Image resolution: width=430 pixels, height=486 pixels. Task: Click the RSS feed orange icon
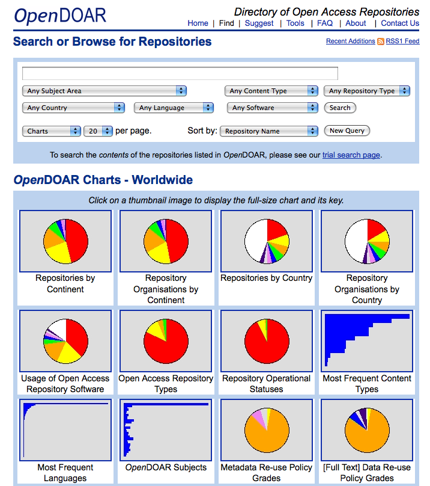click(381, 42)
